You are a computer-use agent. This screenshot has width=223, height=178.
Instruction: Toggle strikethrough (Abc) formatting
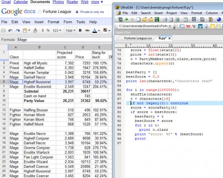(x=87, y=30)
